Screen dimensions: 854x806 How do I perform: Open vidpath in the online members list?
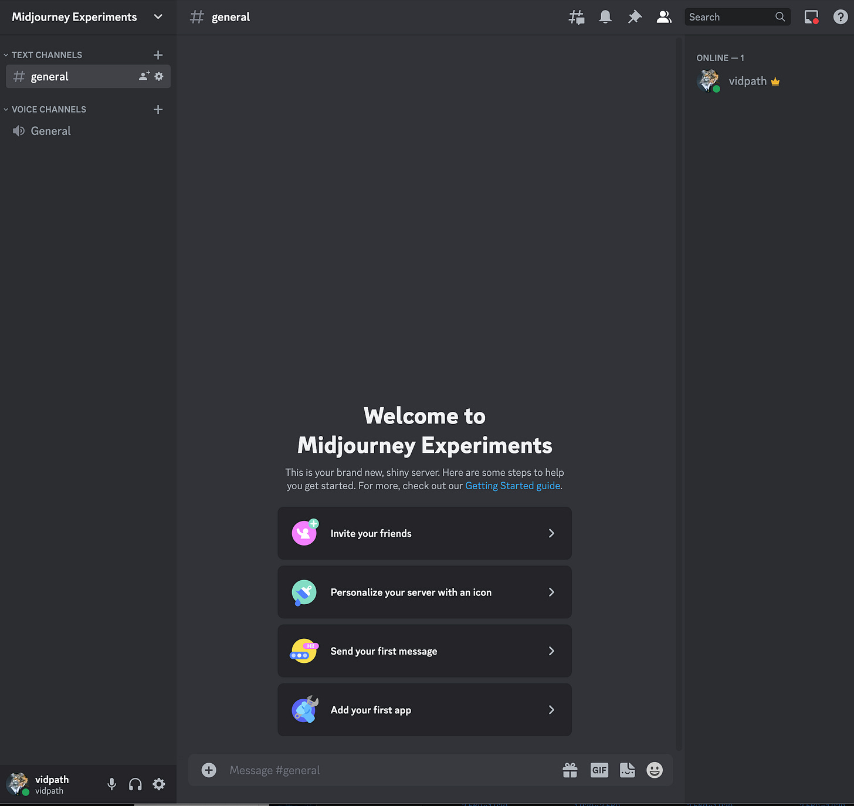coord(768,81)
